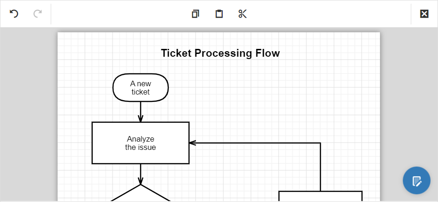This screenshot has width=438, height=202.
Task: Select connector between 'A new ticket' and 'Analyze'
Action: (x=141, y=111)
